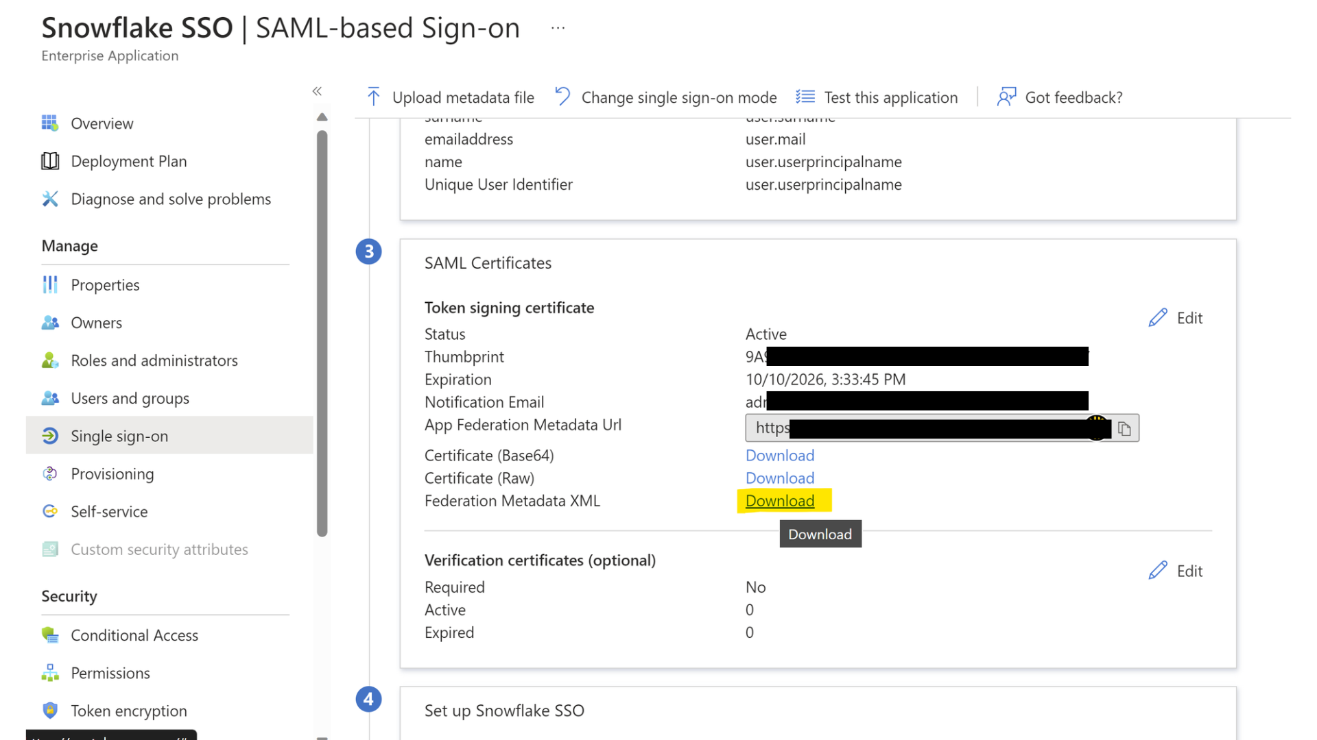The height and width of the screenshot is (740, 1317).
Task: Click the Diagnose wrench icon
Action: (49, 199)
